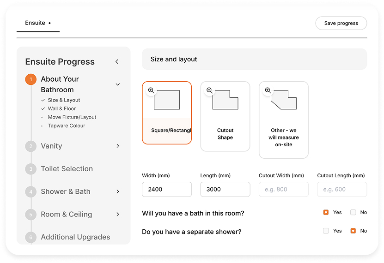The height and width of the screenshot is (263, 384).
Task: Expand the Vanity section chevron
Action: pyautogui.click(x=118, y=146)
